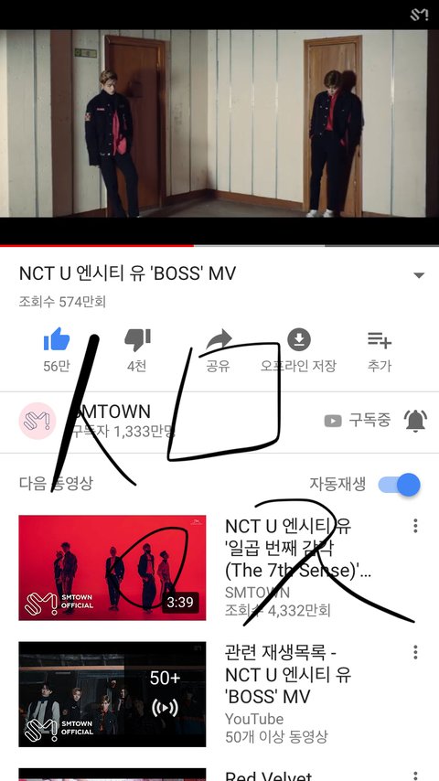Tap the thumbs-up like icon
The width and height of the screenshot is (439, 781).
pyautogui.click(x=57, y=339)
